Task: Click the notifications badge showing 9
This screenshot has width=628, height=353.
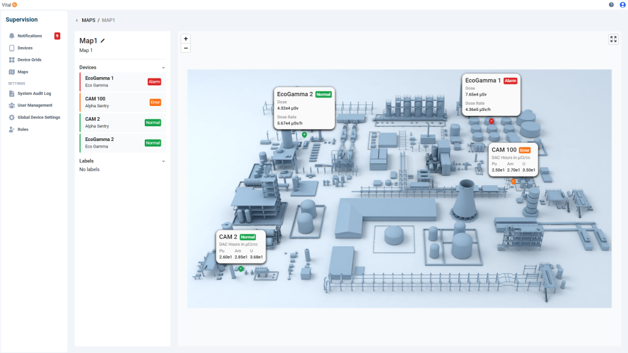Action: [57, 36]
